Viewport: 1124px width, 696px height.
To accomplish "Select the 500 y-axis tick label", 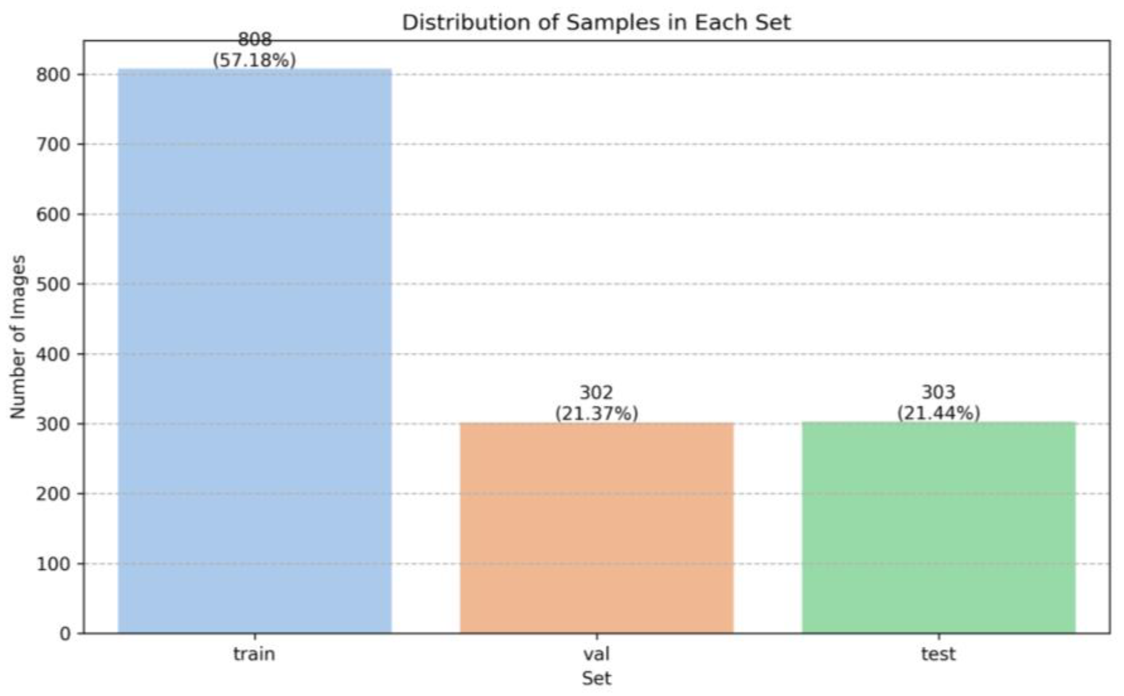I will pos(53,284).
